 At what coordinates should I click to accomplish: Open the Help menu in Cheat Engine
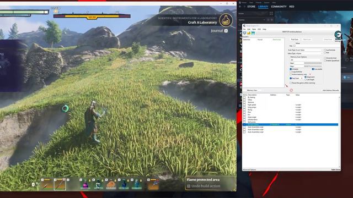264,29
